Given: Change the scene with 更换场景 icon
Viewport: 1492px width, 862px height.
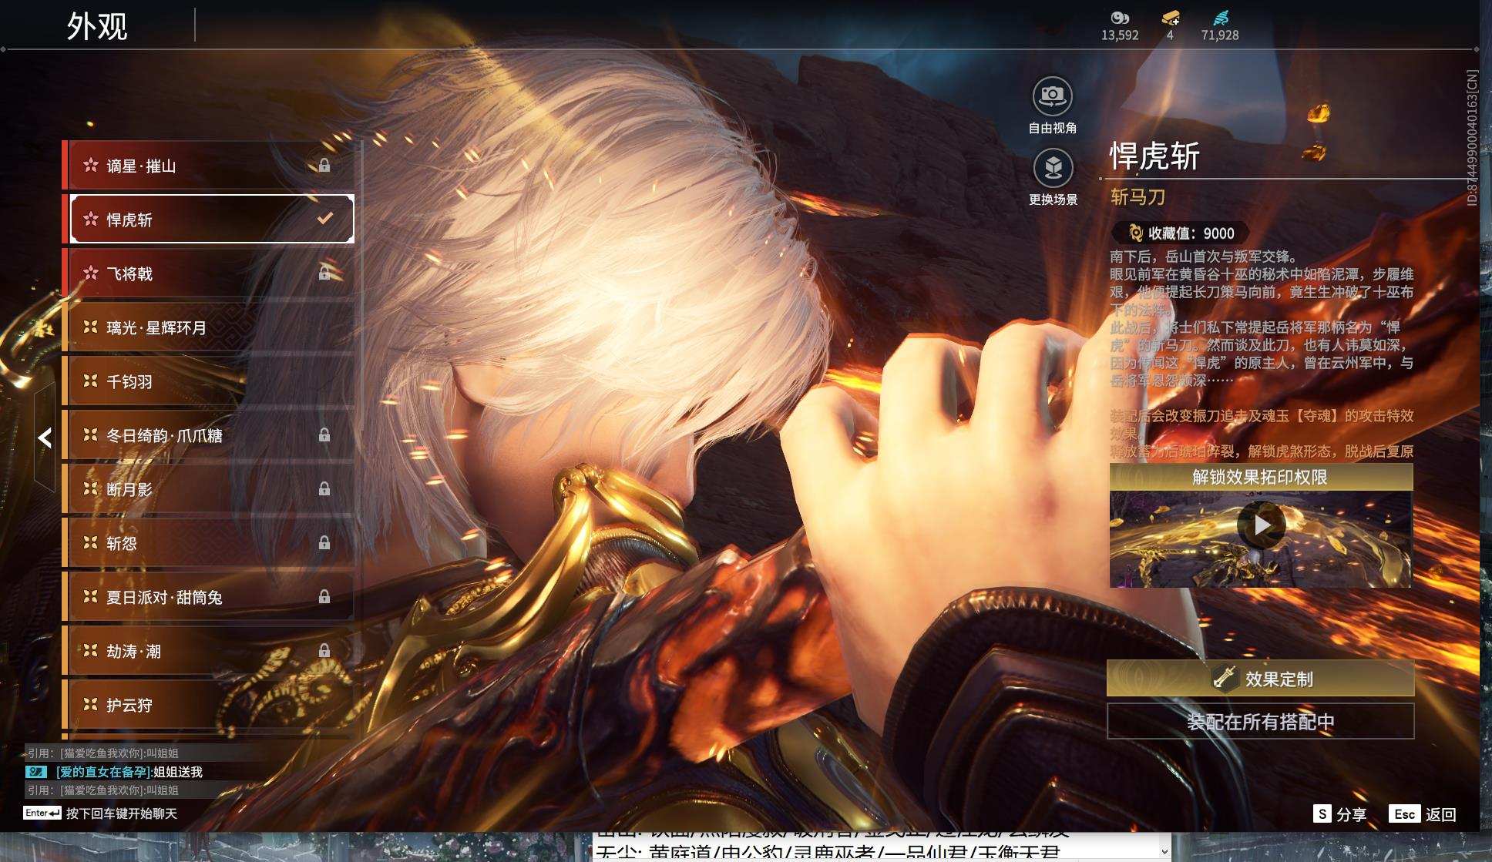Looking at the screenshot, I should (1053, 168).
